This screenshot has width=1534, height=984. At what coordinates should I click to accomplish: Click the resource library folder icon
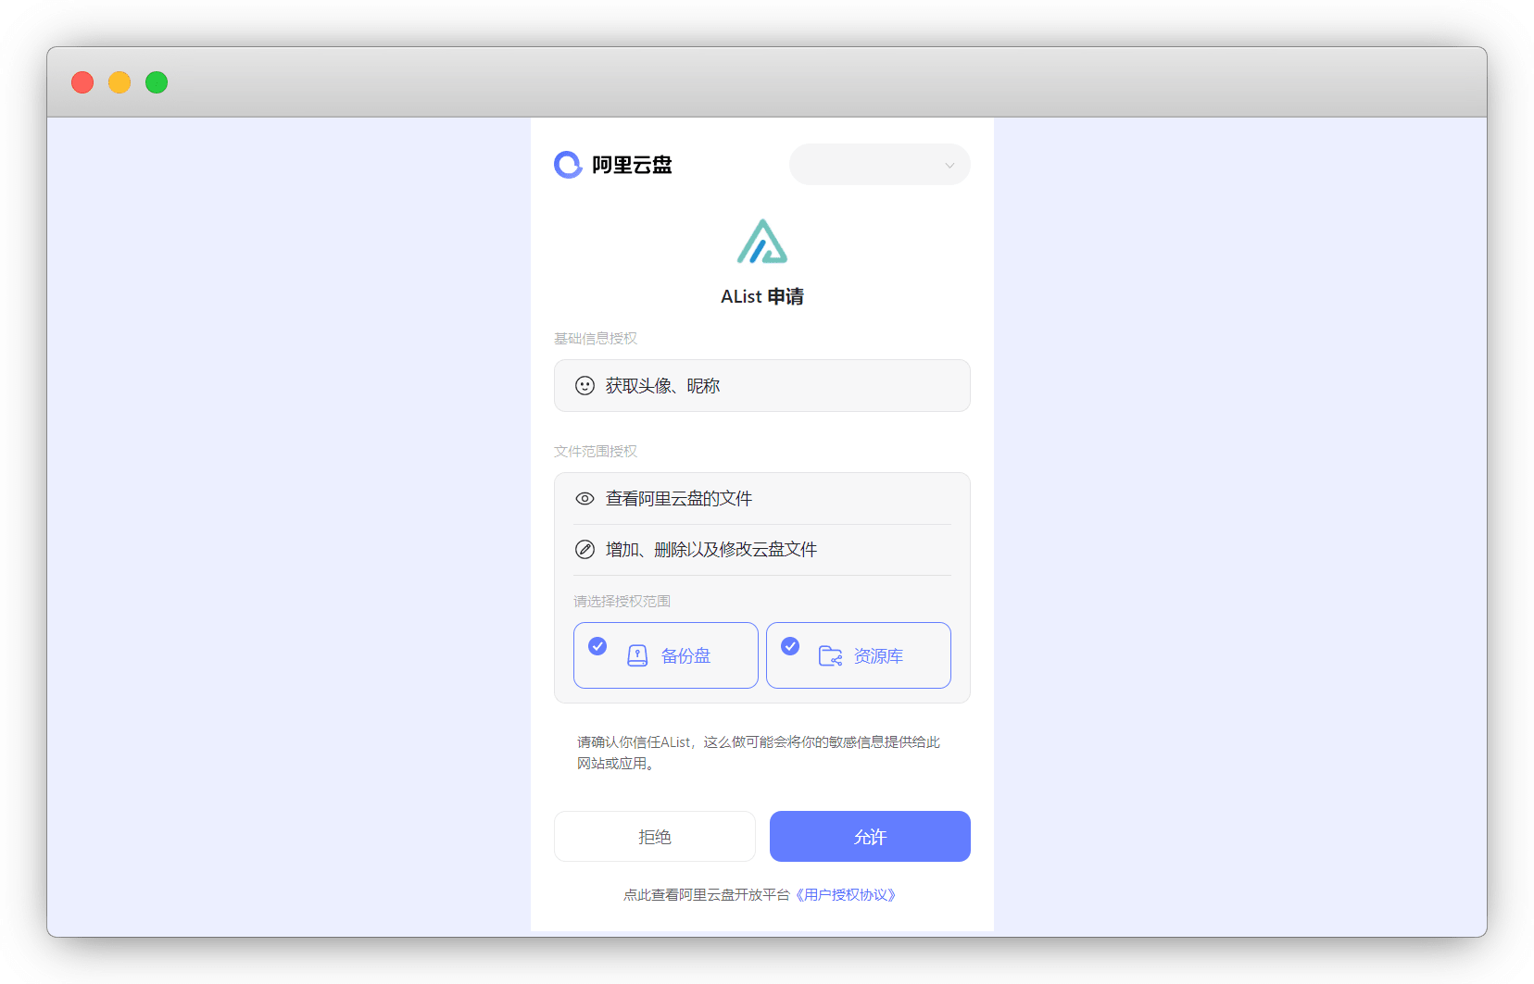pyautogui.click(x=830, y=656)
